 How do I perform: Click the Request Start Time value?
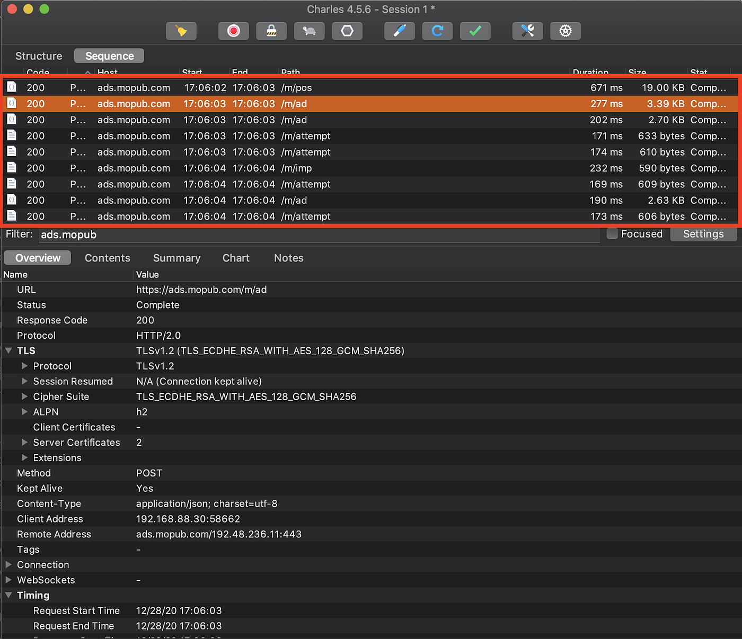(x=179, y=610)
